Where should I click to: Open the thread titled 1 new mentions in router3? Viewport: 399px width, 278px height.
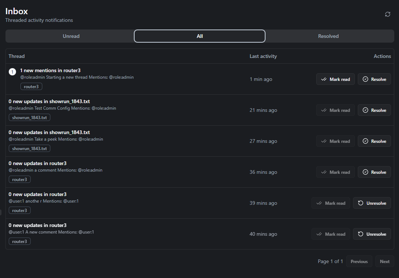(50, 70)
